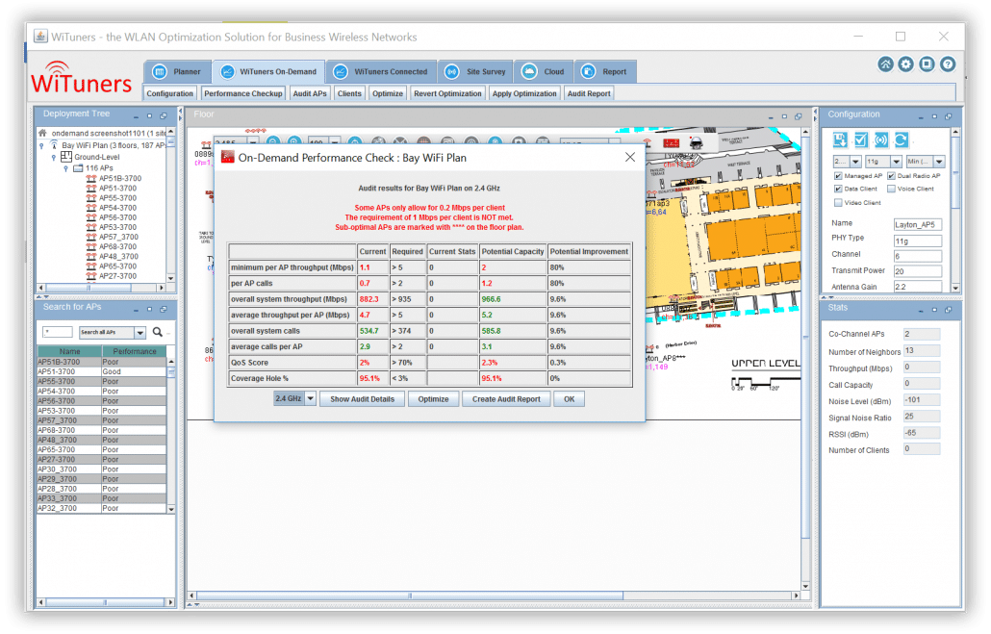Viewport: 991px width, 634px height.
Task: Click the Create Audit Report button
Action: 506,399
